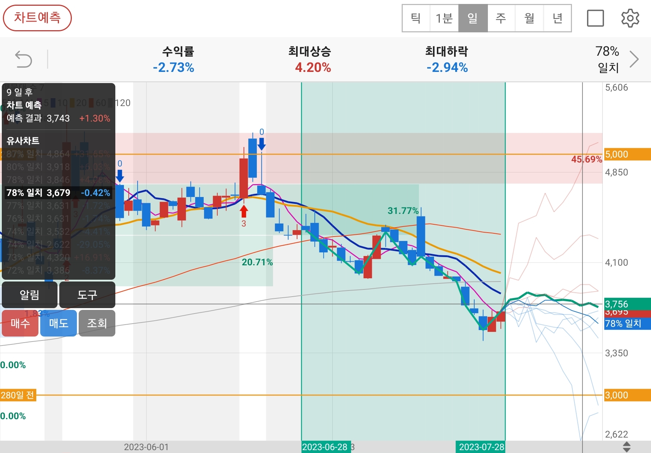The width and height of the screenshot is (651, 453).
Task: Click the 78% 일치 header text
Action: click(x=608, y=59)
